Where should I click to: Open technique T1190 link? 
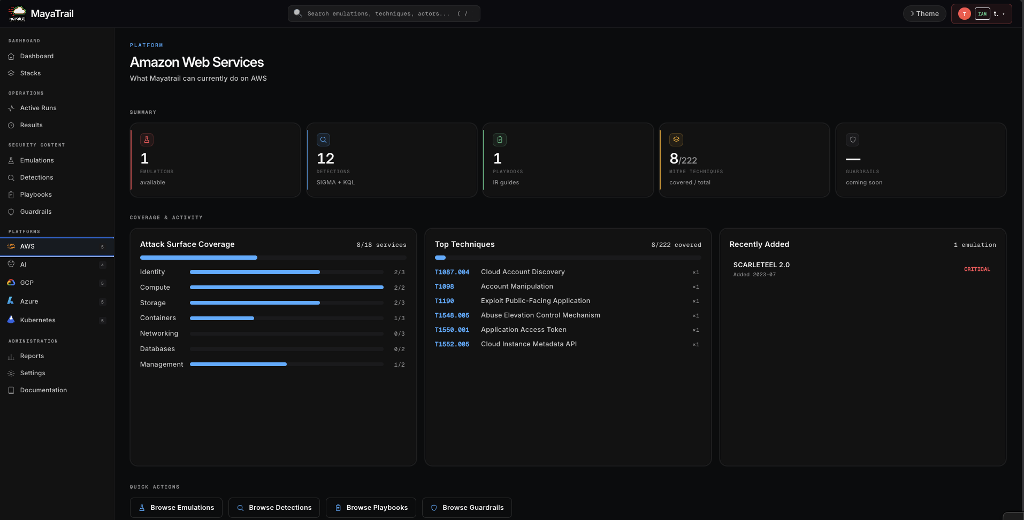(x=444, y=301)
